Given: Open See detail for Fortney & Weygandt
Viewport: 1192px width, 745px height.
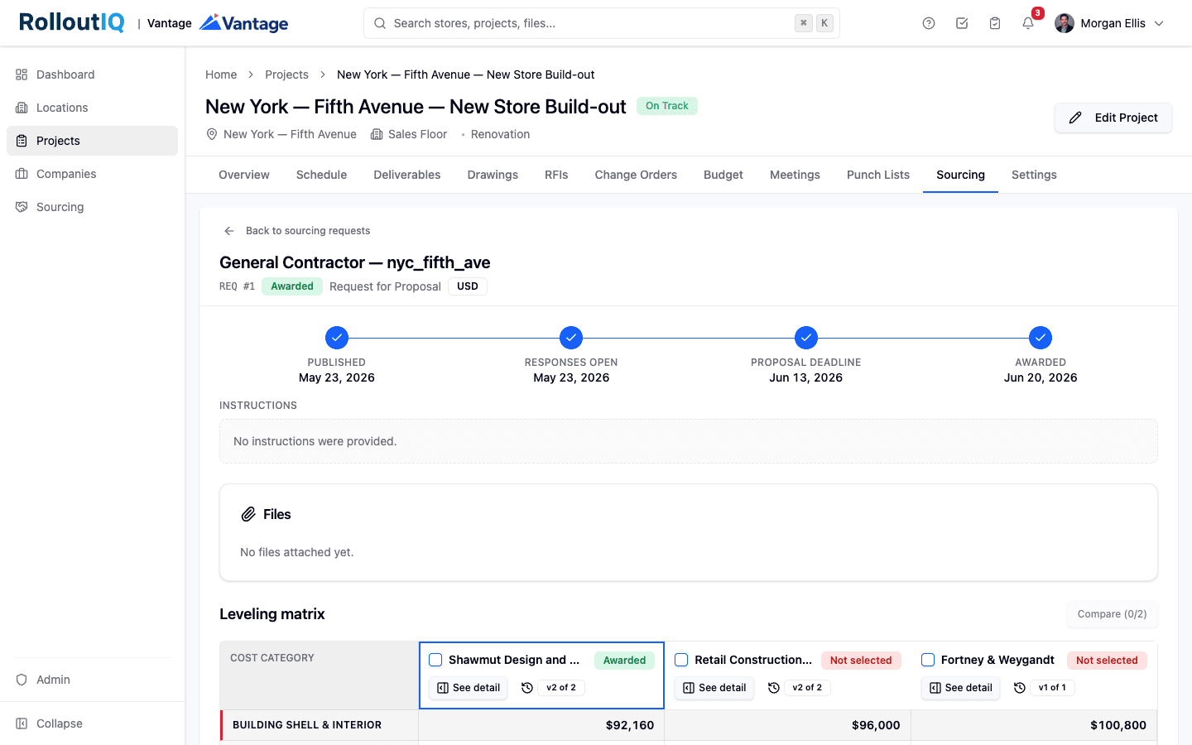Looking at the screenshot, I should pos(961,688).
